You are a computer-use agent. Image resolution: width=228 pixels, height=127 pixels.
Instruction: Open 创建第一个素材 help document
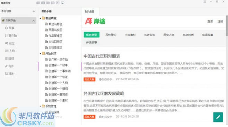[56, 100]
